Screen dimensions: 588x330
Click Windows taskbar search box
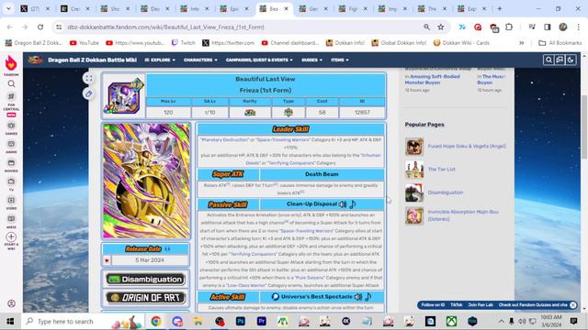pyautogui.click(x=83, y=321)
